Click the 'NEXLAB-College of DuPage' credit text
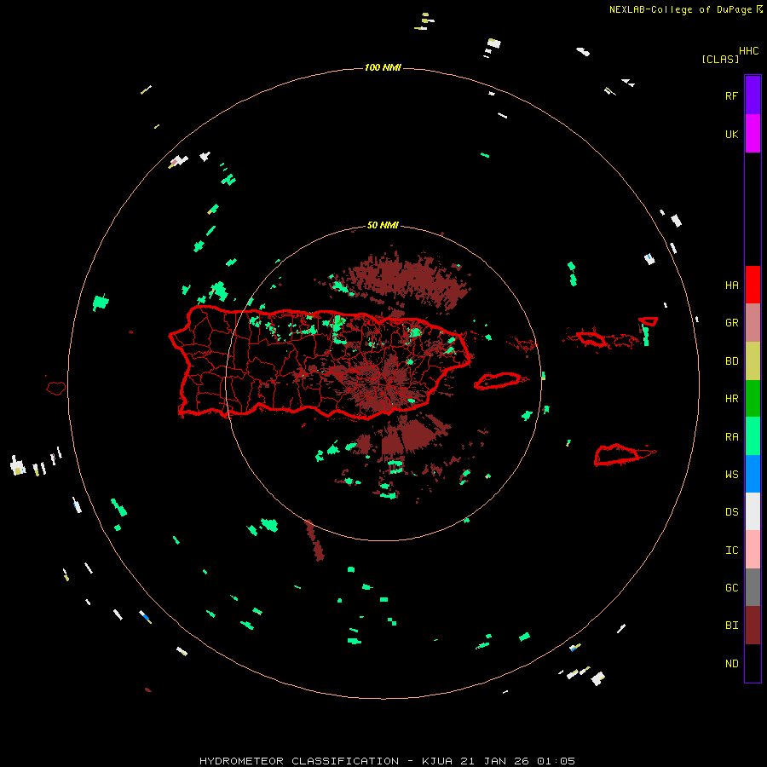Screen dimensions: 767x767 680,9
